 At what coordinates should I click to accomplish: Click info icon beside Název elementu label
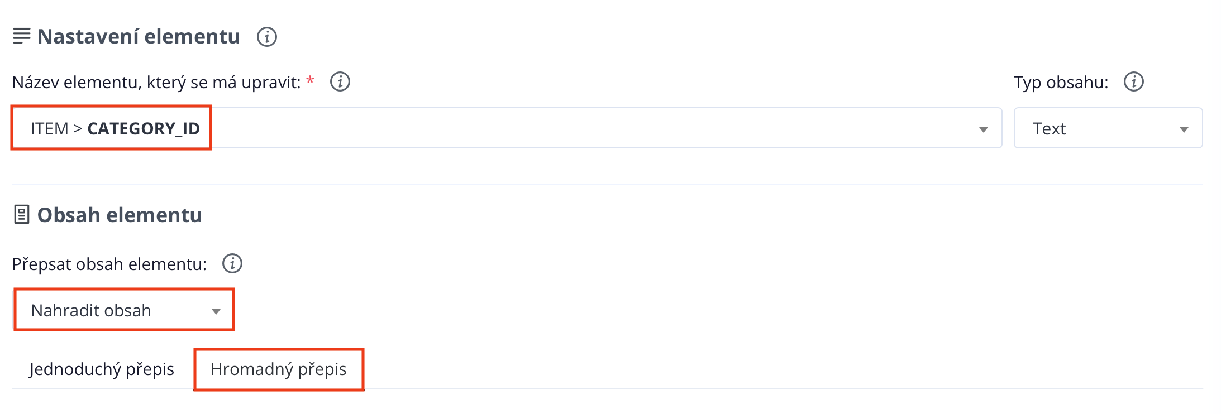340,82
